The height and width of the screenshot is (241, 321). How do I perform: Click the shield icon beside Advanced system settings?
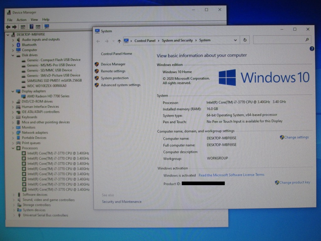coord(97,85)
